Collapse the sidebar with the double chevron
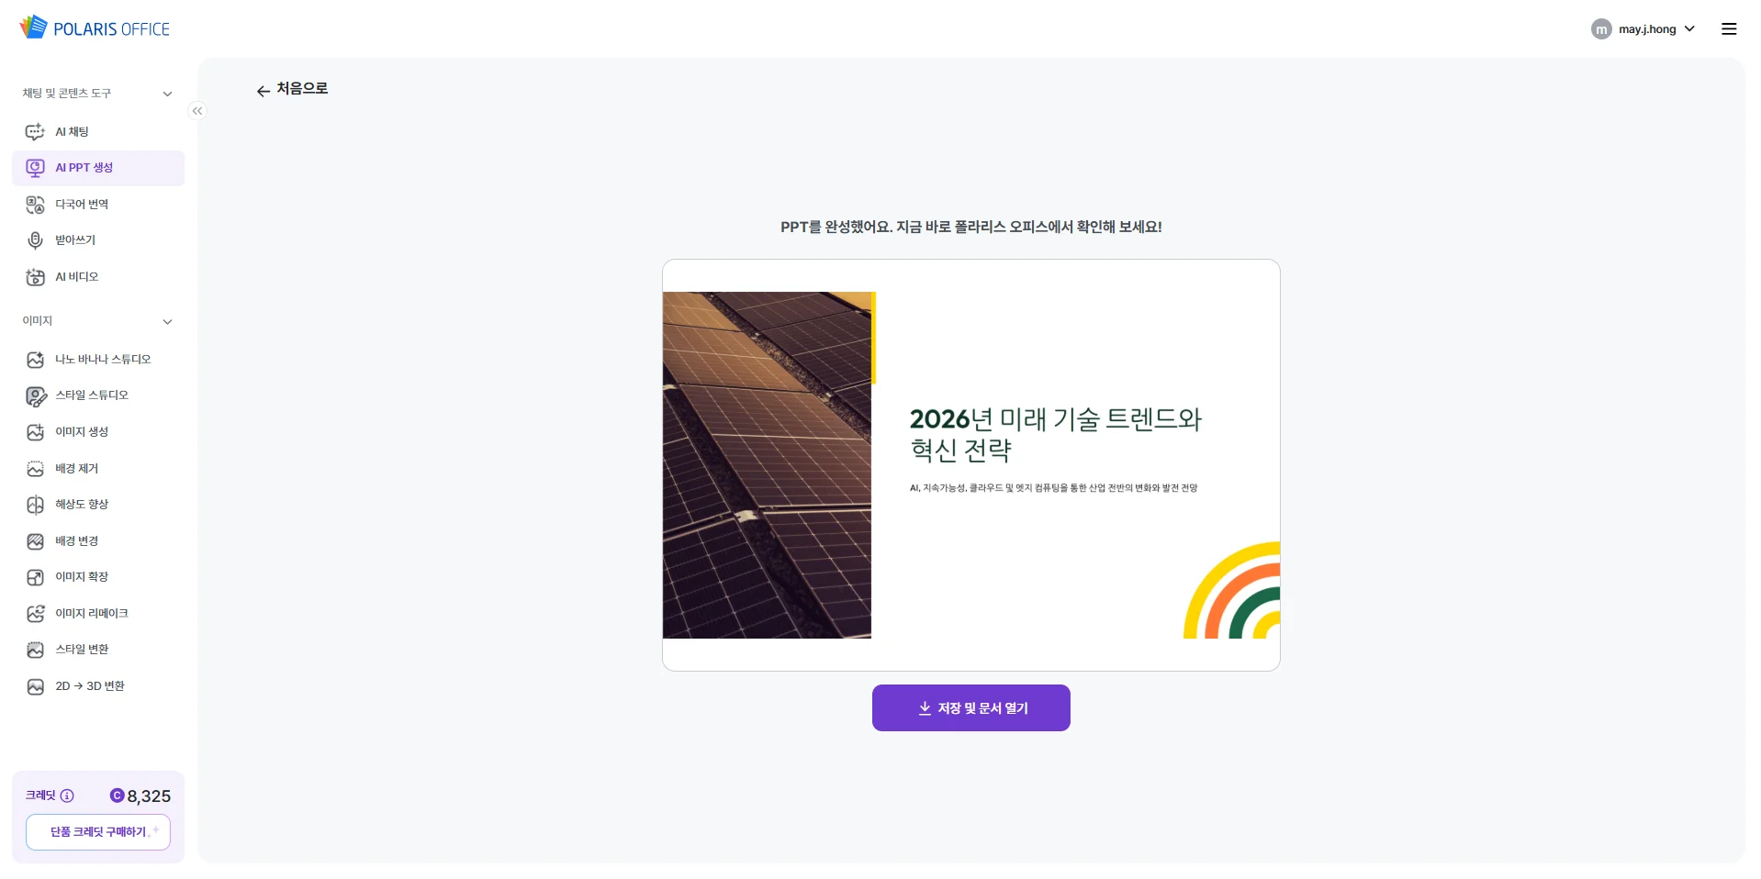 click(196, 111)
